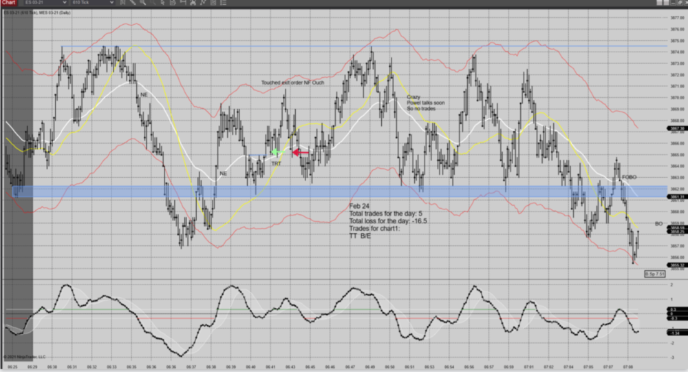Select the "Touched exit order NF Ouch" note
Screen dimensions: 688x372
tap(292, 82)
